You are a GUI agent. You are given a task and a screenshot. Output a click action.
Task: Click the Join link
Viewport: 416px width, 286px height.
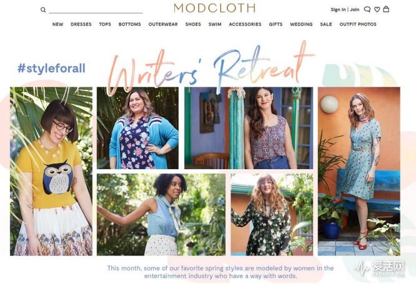(x=354, y=9)
